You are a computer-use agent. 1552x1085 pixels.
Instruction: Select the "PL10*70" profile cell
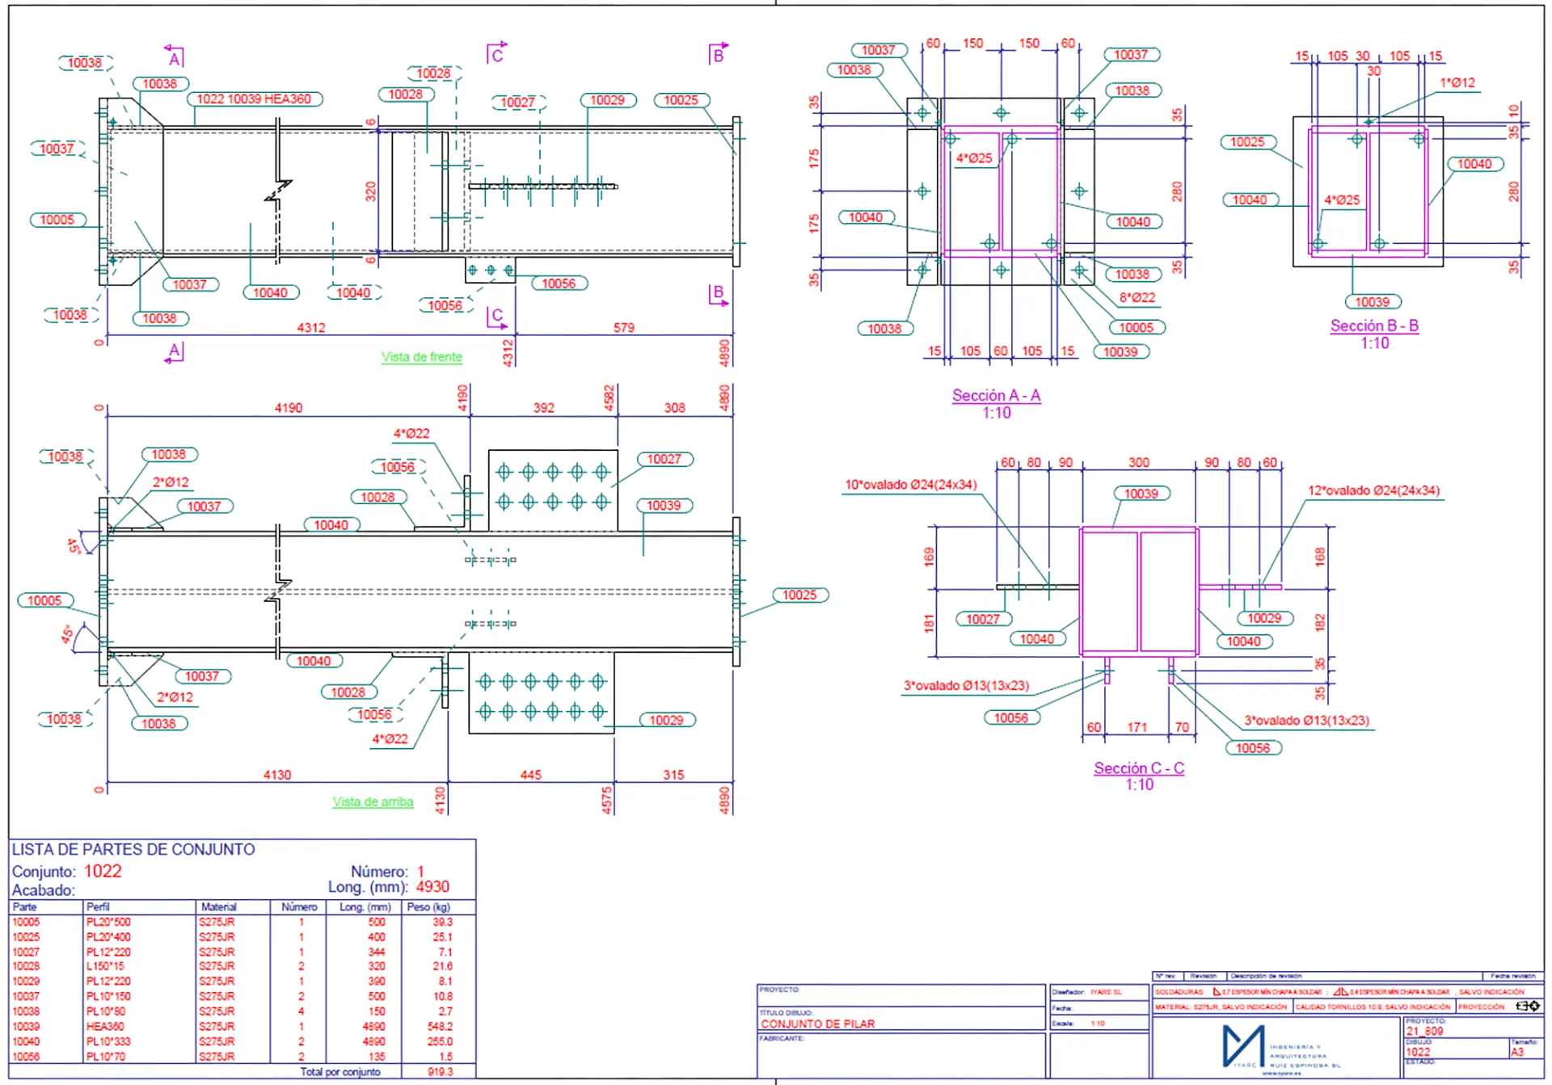pyautogui.click(x=105, y=1057)
